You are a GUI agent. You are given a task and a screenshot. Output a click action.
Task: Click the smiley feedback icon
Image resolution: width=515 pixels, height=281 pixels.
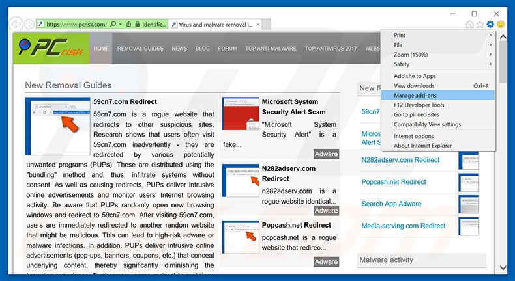click(x=501, y=24)
